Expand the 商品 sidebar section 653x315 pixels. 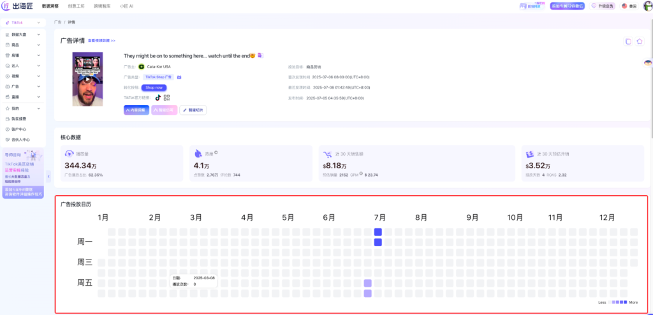(x=22, y=45)
